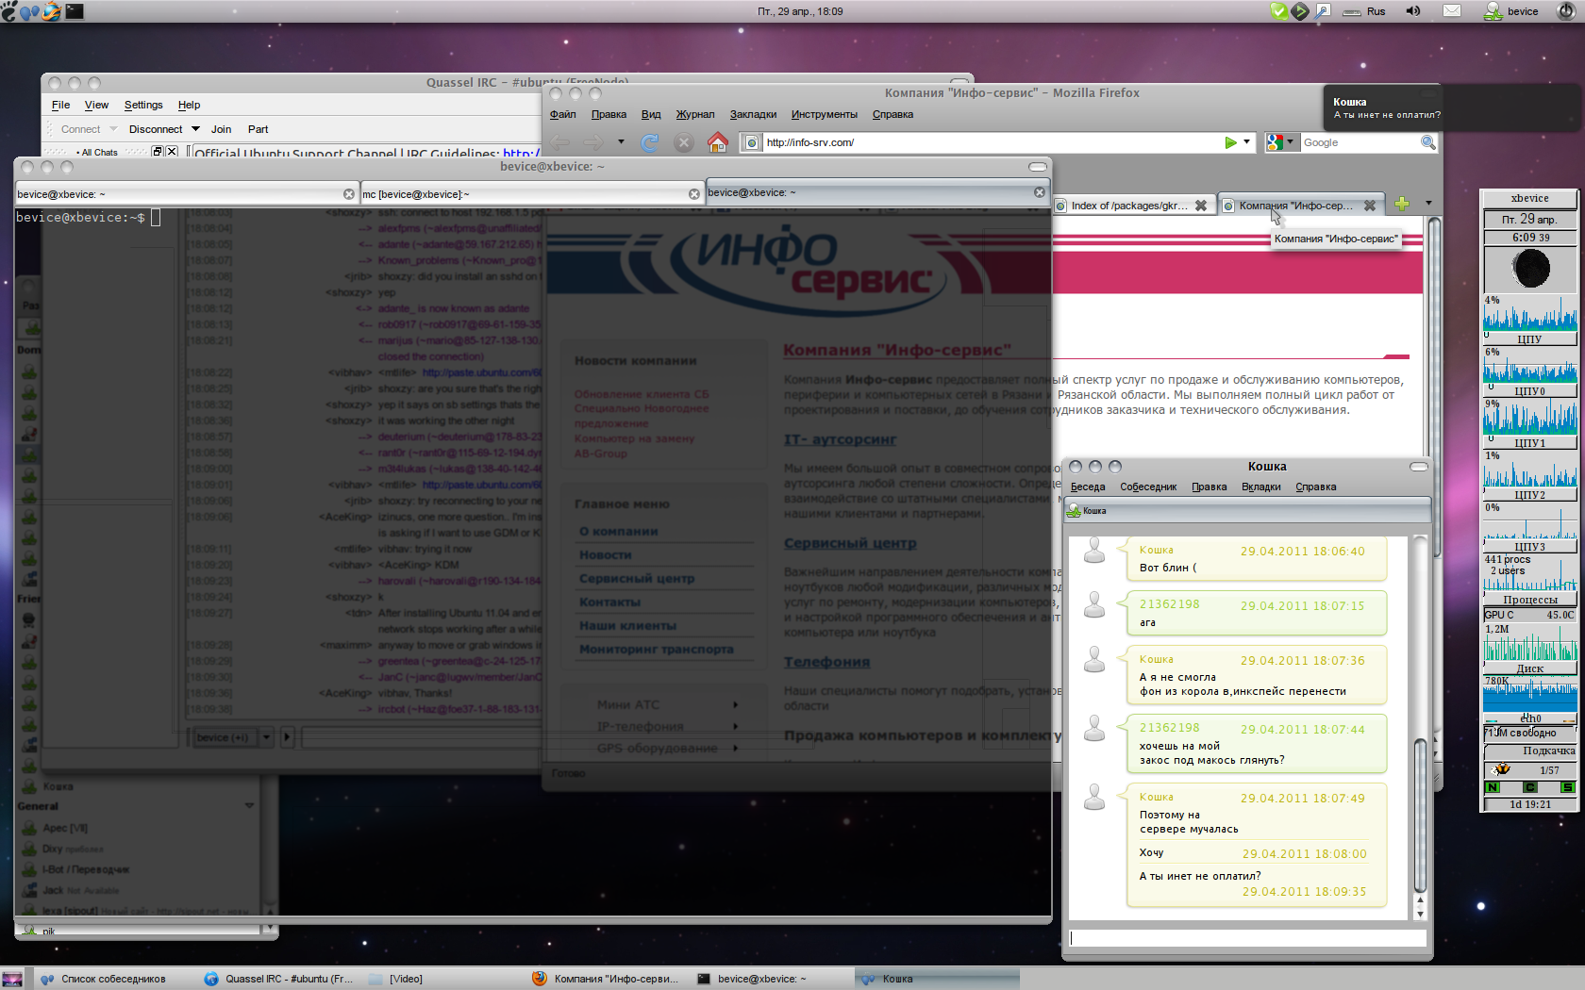
Task: Click the green Go arrow in the address bar
Action: pos(1230,142)
